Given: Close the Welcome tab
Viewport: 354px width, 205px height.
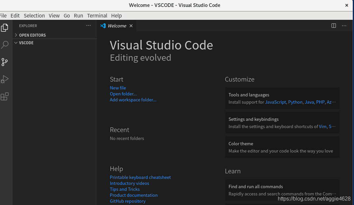Looking at the screenshot, I should pyautogui.click(x=131, y=26).
